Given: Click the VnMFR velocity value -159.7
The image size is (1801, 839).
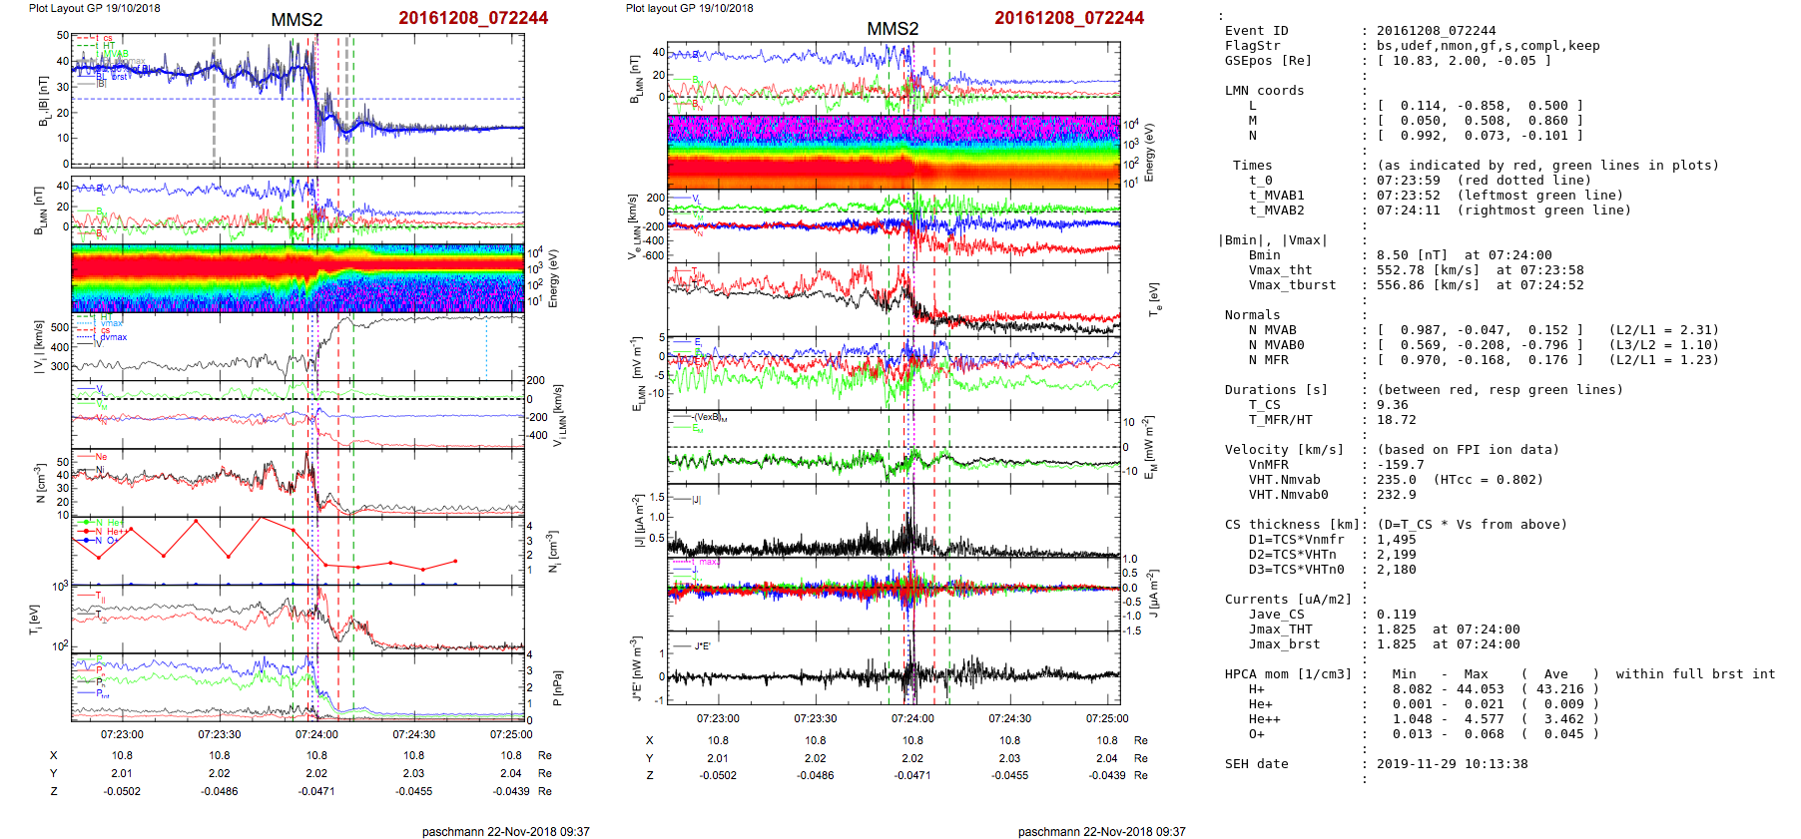Looking at the screenshot, I should (1396, 465).
